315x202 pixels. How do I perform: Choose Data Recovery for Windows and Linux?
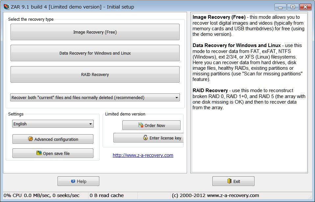(x=95, y=53)
